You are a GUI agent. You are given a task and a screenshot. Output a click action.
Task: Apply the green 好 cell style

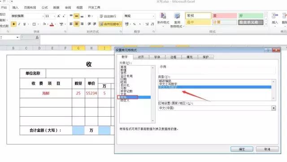[251, 16]
